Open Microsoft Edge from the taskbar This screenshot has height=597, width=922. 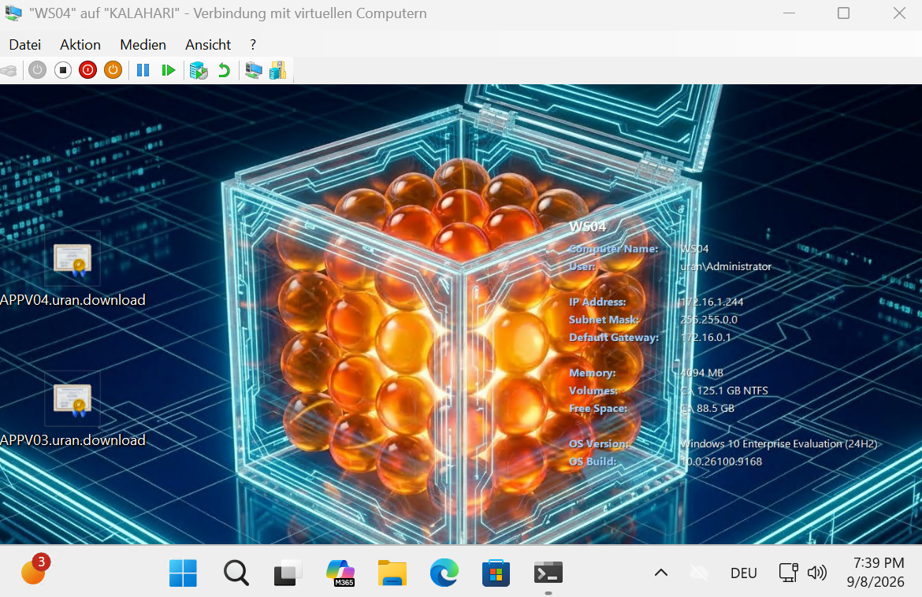444,573
